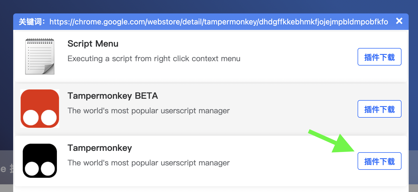This screenshot has height=192, width=418.
Task: Click the 关键词 label in the header
Action: coord(30,22)
